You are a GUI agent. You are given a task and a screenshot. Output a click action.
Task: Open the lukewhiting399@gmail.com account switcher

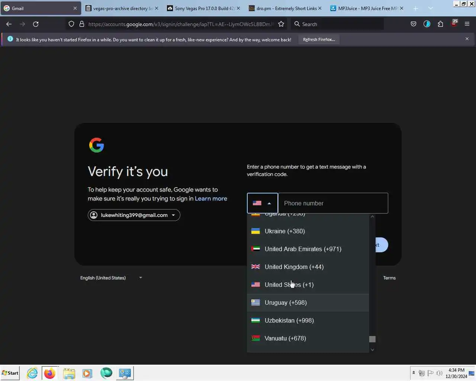pyautogui.click(x=134, y=215)
